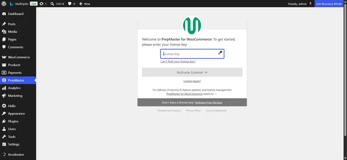The width and height of the screenshot is (347, 160).
Task: Open the Privacy Policy link
Action: tap(193, 111)
